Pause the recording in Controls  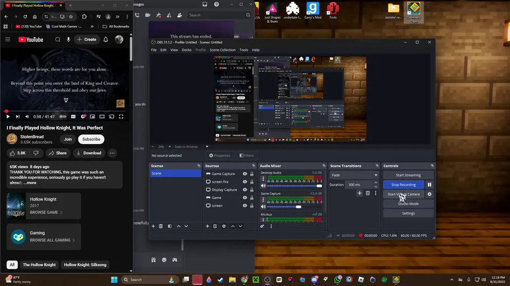(x=430, y=184)
